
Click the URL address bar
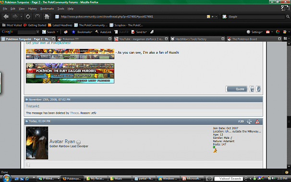(133, 17)
